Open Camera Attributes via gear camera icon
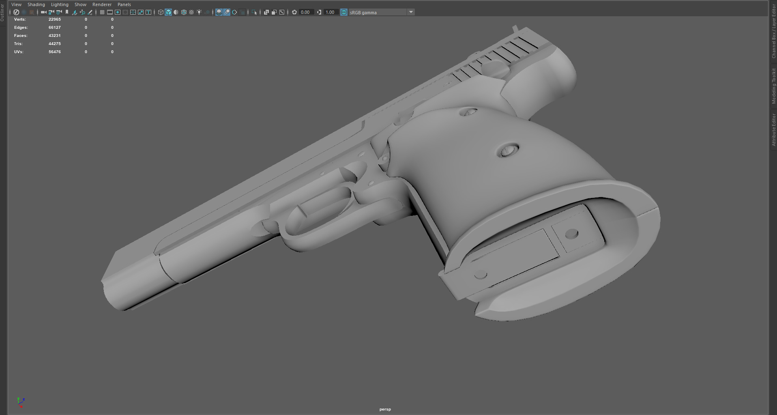The width and height of the screenshot is (777, 415). pyautogui.click(x=59, y=12)
